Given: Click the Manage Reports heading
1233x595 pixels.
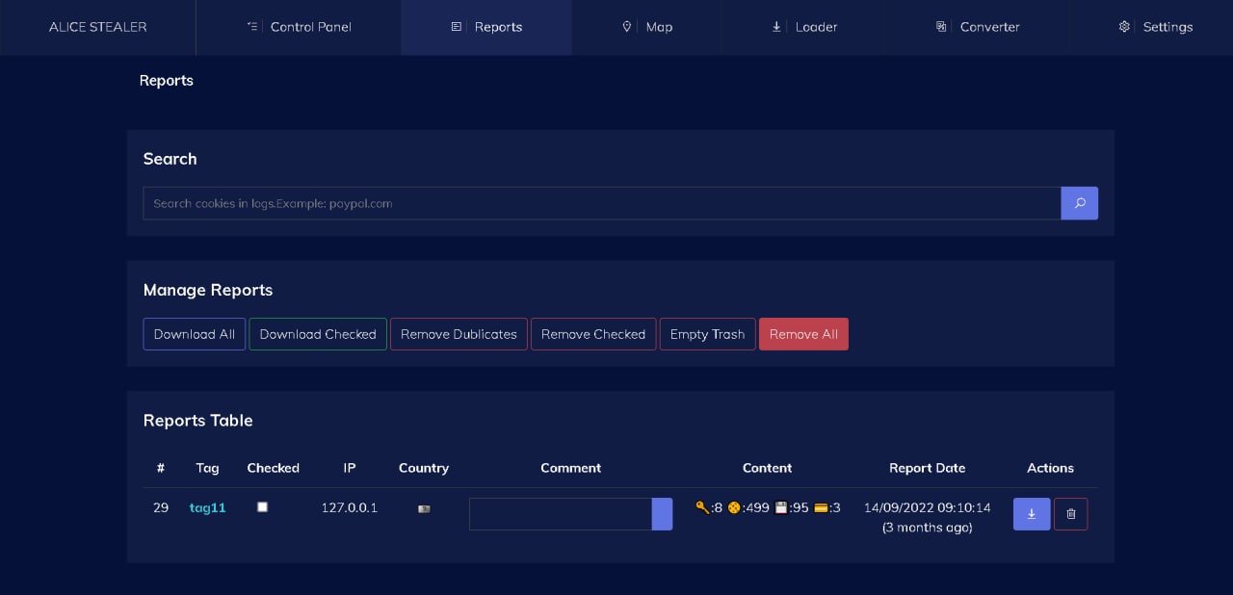Looking at the screenshot, I should [x=208, y=290].
